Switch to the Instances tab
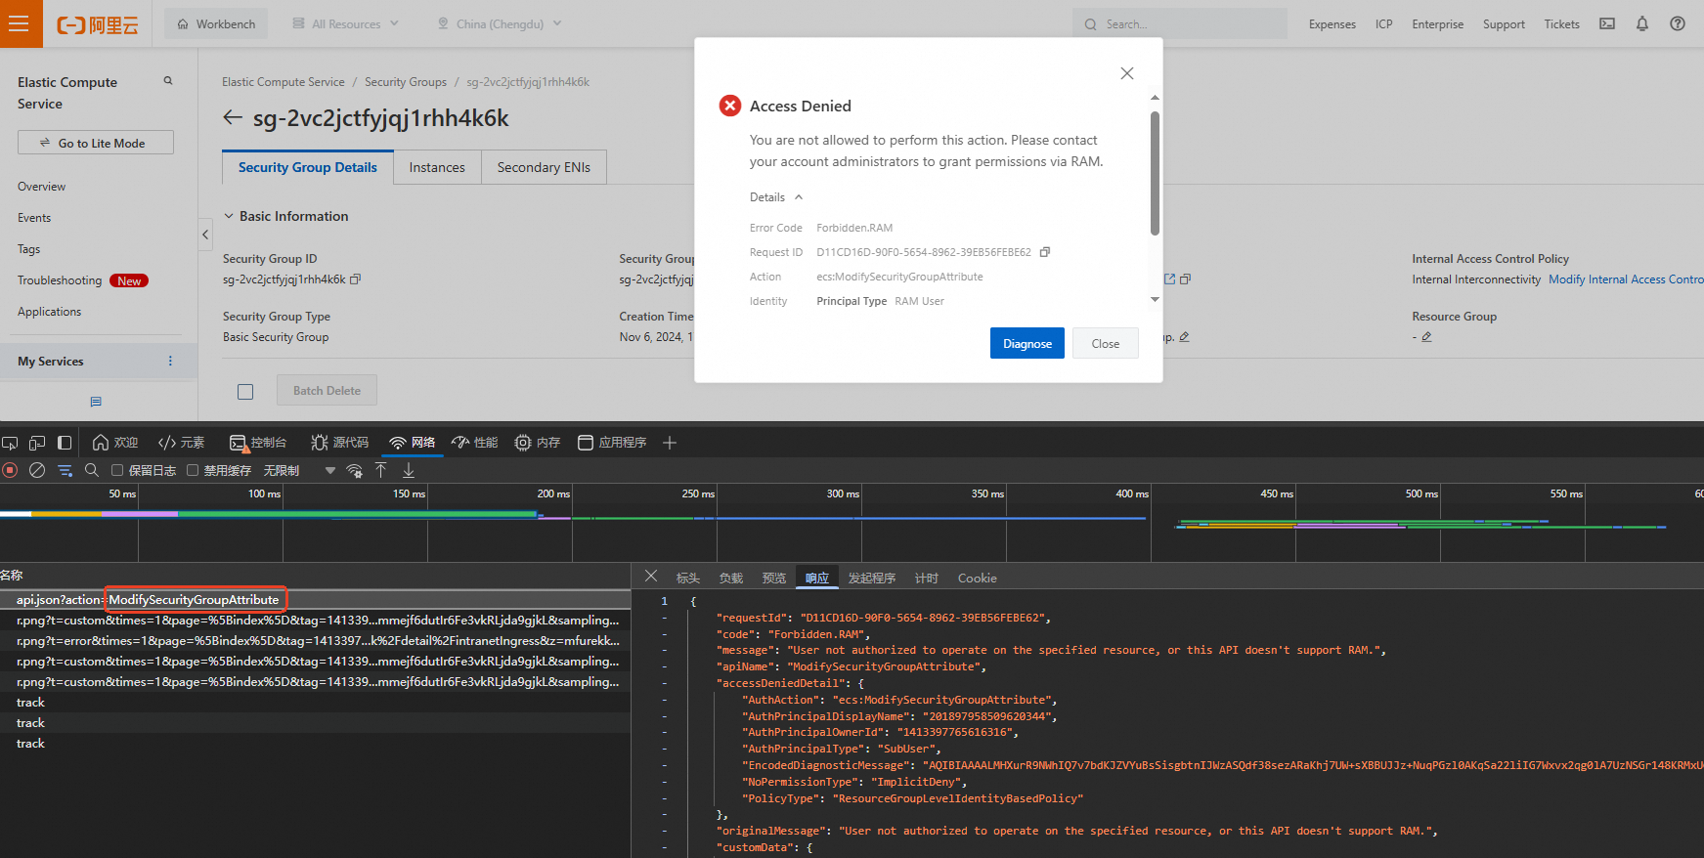The width and height of the screenshot is (1704, 858). pos(437,167)
